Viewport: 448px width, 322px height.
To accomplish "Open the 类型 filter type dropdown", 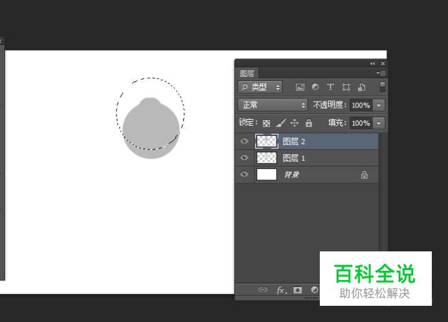I will 260,87.
